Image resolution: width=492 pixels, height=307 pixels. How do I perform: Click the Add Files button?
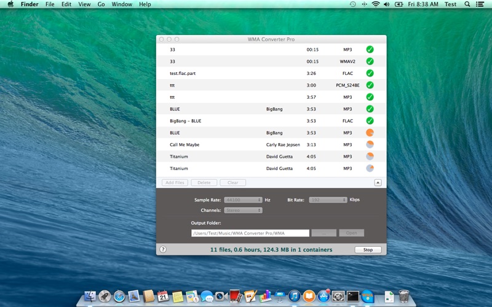click(175, 182)
